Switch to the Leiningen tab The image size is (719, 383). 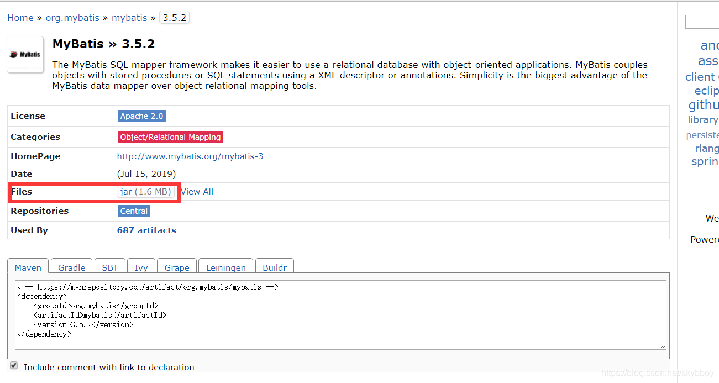(225, 266)
